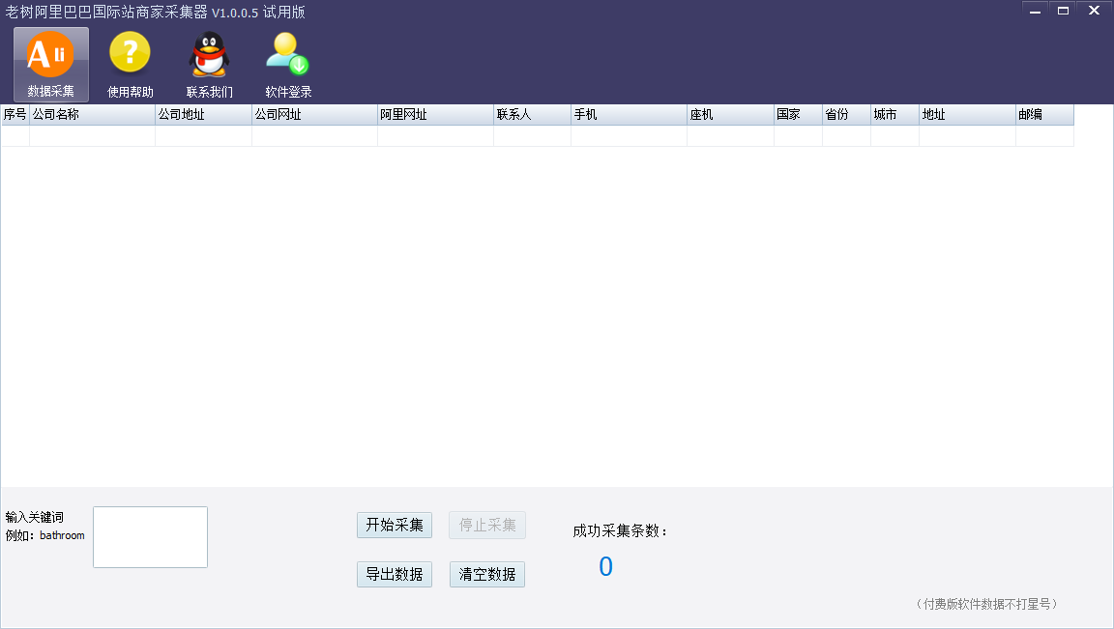Select the 序号 column header
The height and width of the screenshot is (629, 1114).
(15, 114)
